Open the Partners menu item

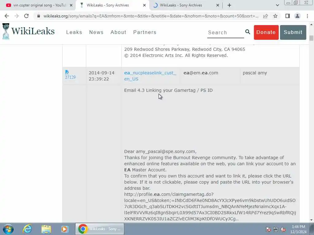(x=145, y=32)
